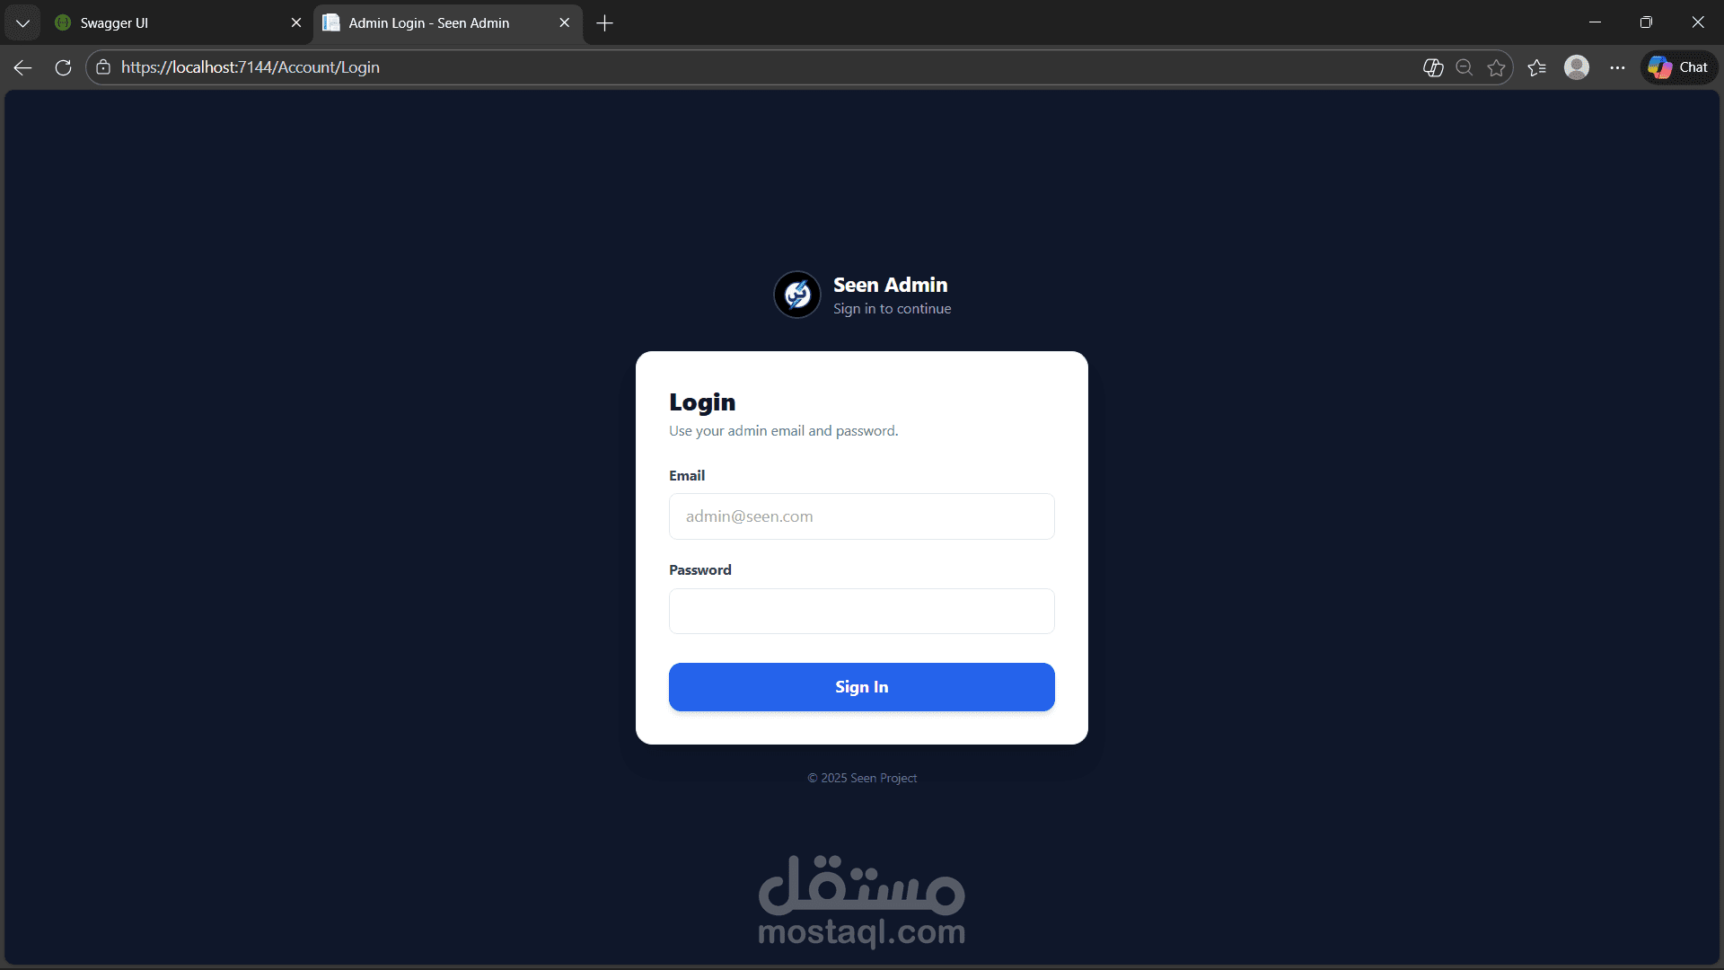Expand the tab actions dropdown chevron
The image size is (1724, 970).
click(22, 23)
